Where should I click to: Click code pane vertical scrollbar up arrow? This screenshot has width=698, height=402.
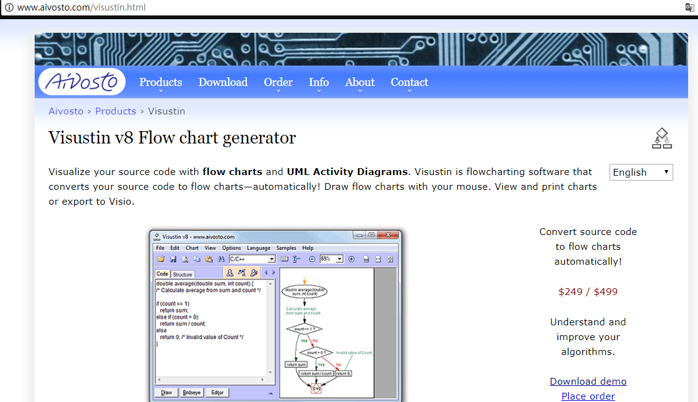[270, 283]
